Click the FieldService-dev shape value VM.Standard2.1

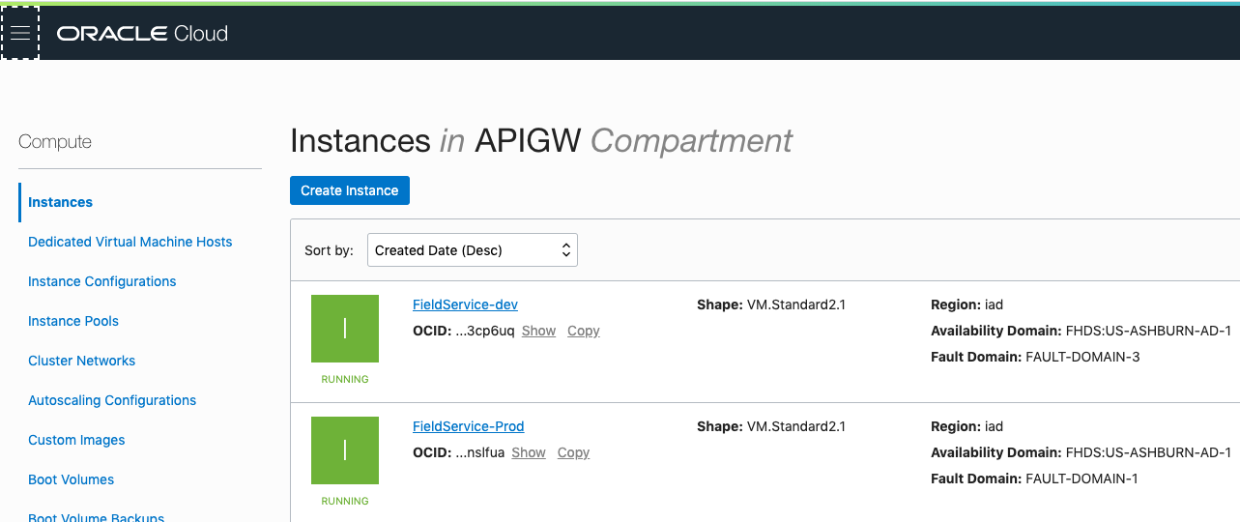pyautogui.click(x=796, y=304)
